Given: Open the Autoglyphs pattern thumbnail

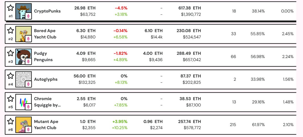Looking at the screenshot, I should (x=22, y=78).
